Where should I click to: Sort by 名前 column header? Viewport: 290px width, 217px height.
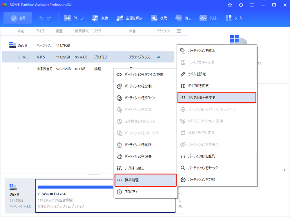(x=21, y=31)
